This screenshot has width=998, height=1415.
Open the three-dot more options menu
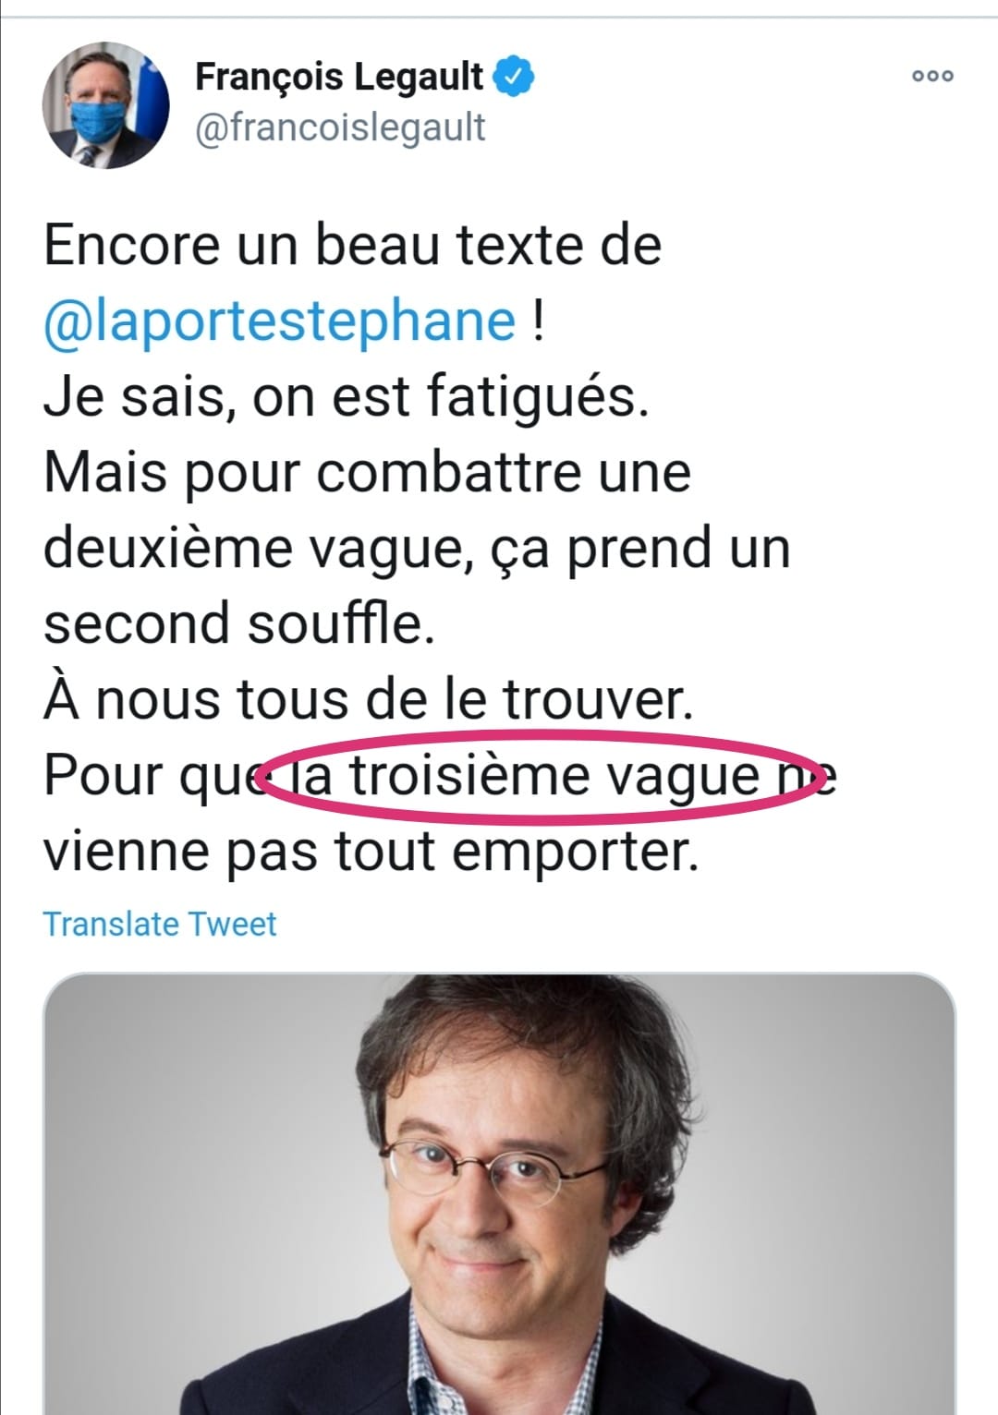coord(932,76)
